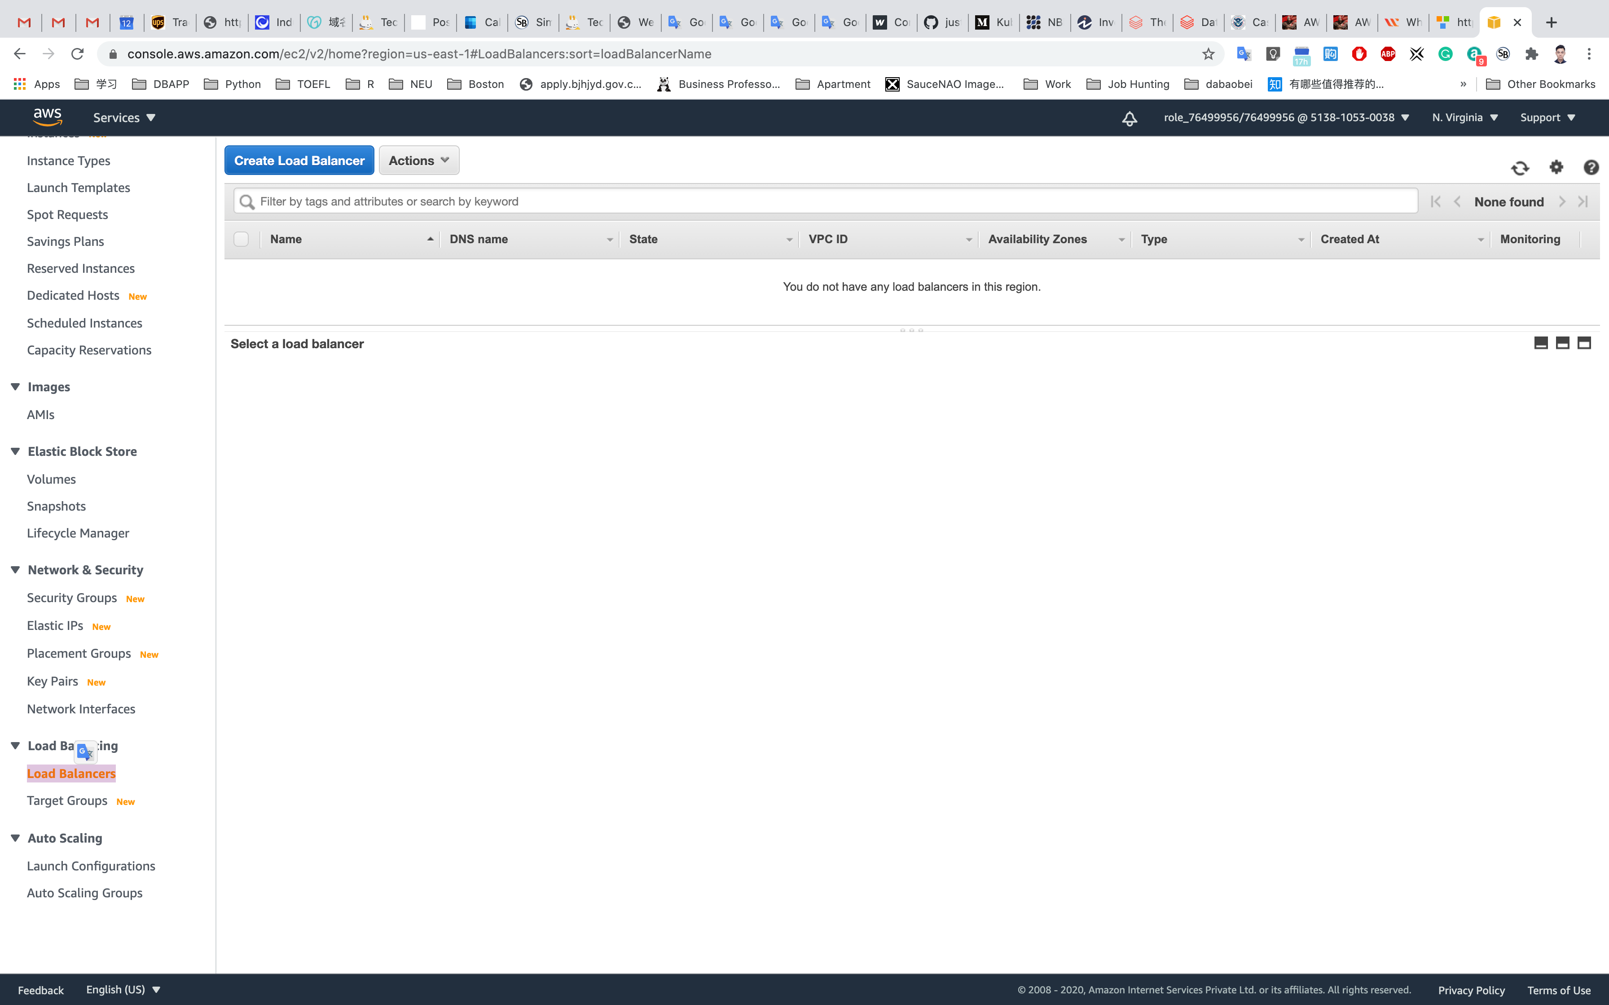Open the N. Virginia region dropdown
The height and width of the screenshot is (1005, 1609).
point(1464,118)
